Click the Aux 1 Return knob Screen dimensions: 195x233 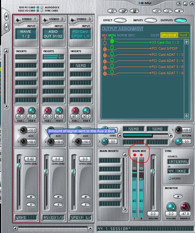178,130
